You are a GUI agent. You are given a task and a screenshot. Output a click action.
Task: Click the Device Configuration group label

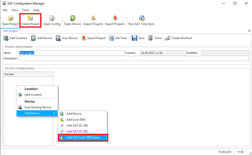tap(20, 68)
